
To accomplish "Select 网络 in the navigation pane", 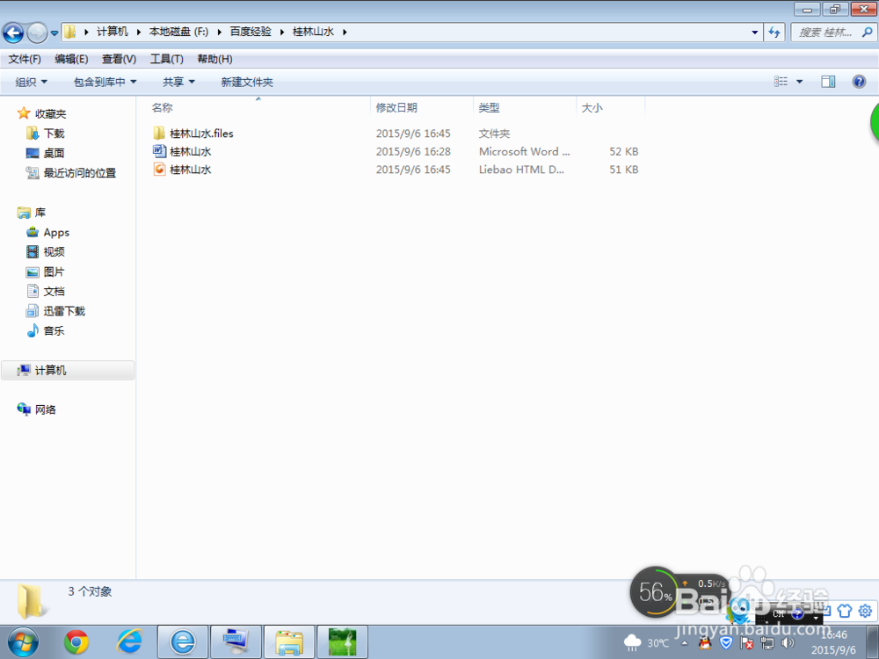I will click(46, 409).
